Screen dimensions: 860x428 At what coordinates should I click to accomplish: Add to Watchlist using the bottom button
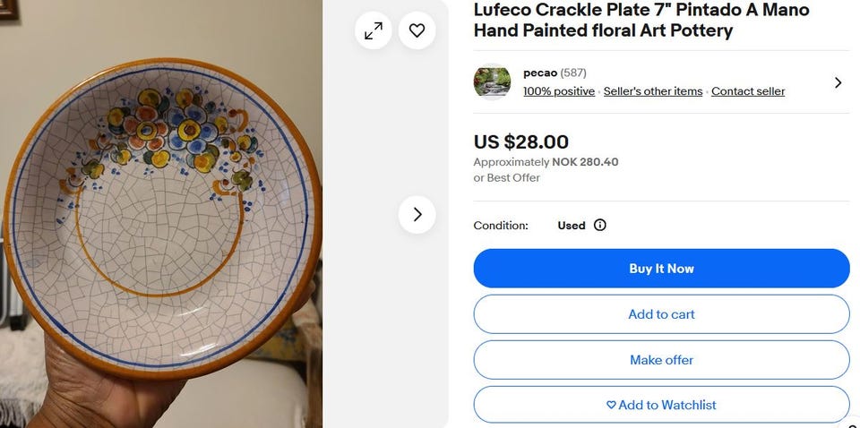click(661, 405)
